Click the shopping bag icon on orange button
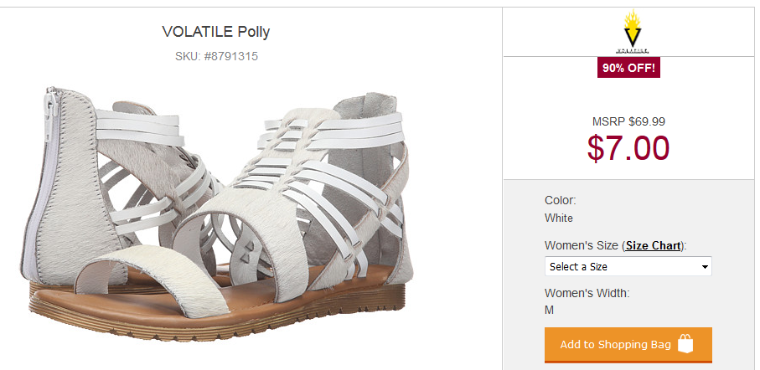This screenshot has width=760, height=370. pyautogui.click(x=685, y=344)
